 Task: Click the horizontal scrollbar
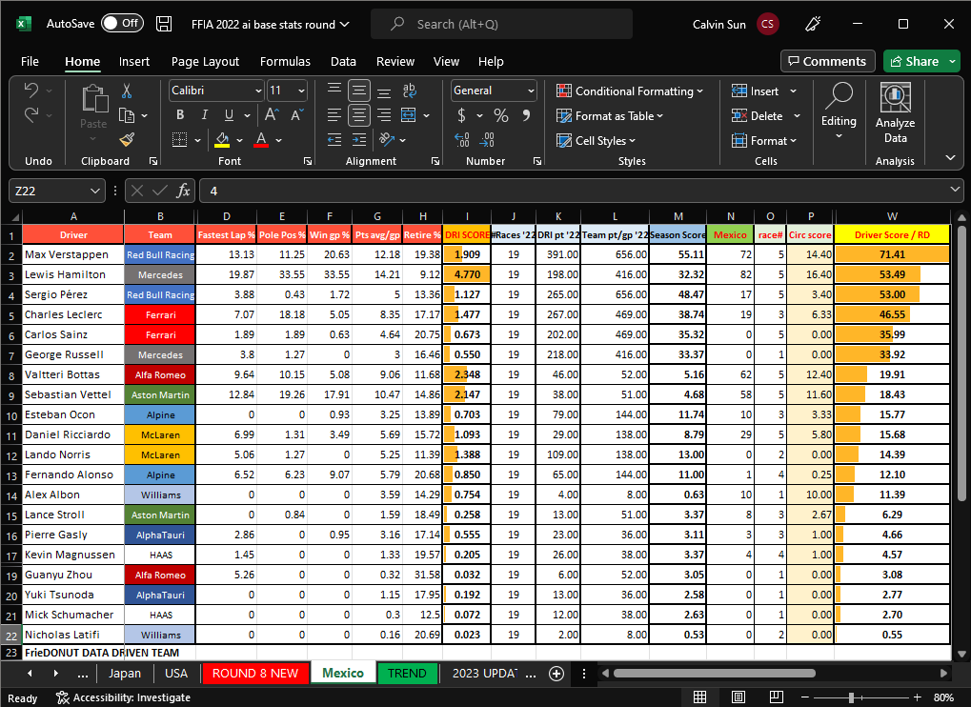(714, 674)
